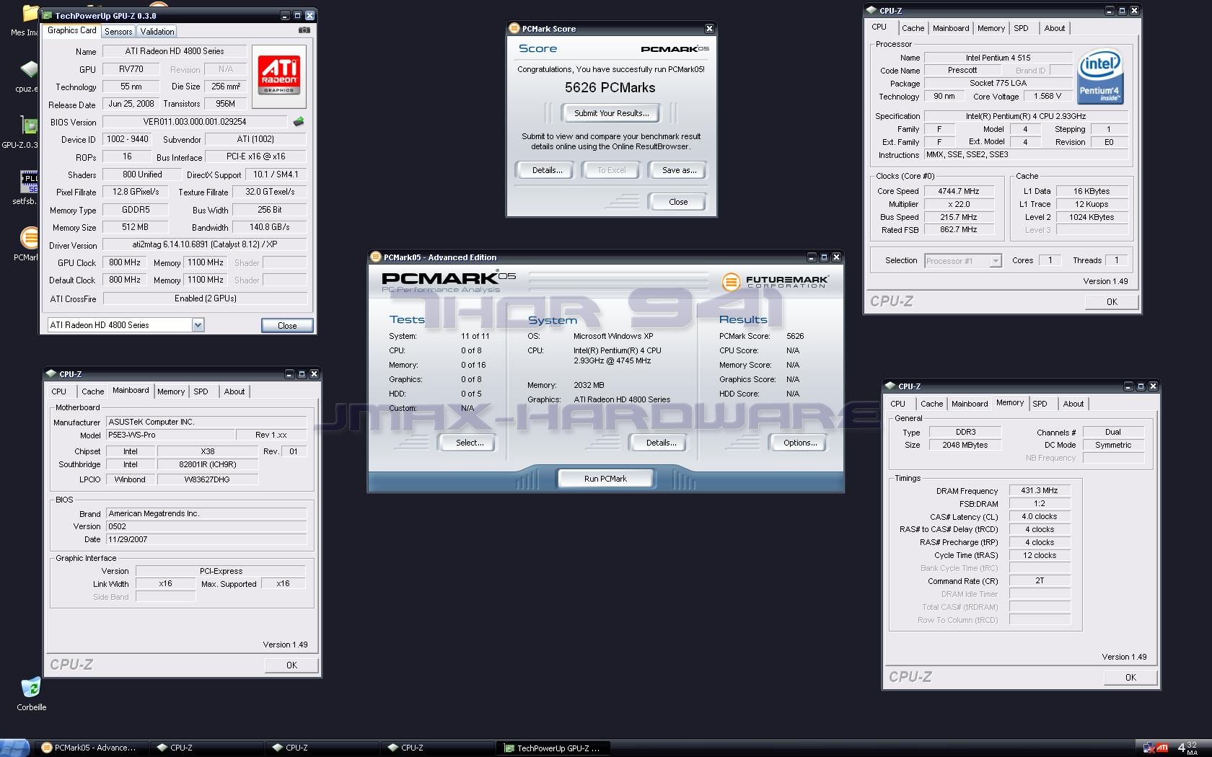This screenshot has height=757, width=1212.
Task: Click Run PCMark button
Action: 605,479
